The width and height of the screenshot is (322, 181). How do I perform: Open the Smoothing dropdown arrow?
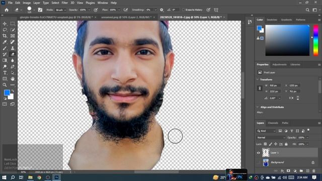coord(155,10)
